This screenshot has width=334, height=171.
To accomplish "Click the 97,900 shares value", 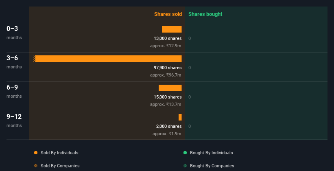I will pos(168,68).
